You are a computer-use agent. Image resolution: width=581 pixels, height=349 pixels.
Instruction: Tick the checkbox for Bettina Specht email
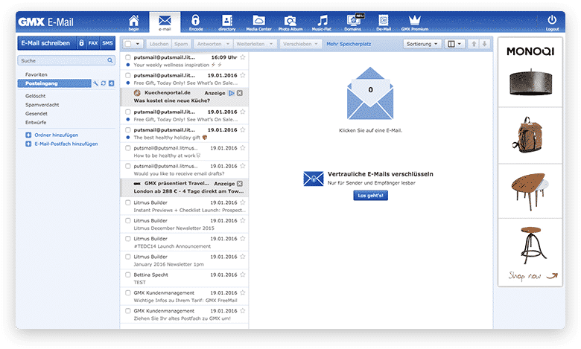(128, 275)
